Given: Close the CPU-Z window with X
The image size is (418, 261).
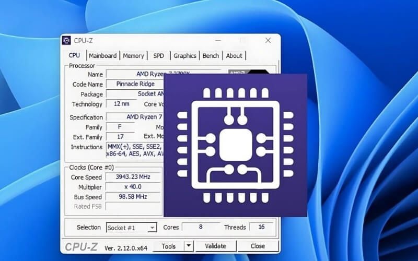Looking at the screenshot, I should tap(268, 41).
